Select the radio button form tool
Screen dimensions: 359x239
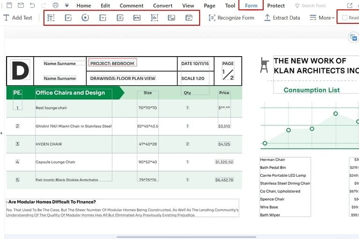coord(85,18)
